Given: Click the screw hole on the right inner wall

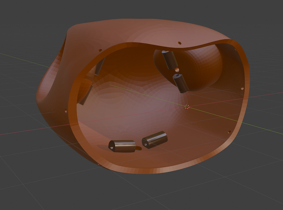Looking at the screenshot, I should 242,88.
